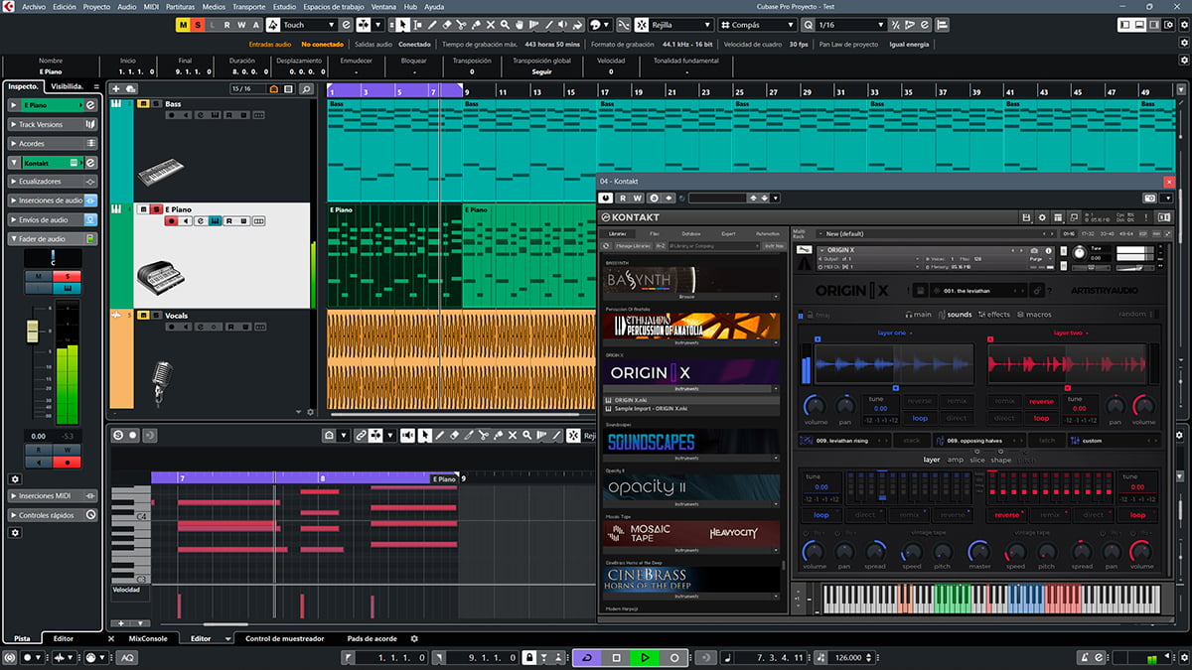Screen dimensions: 1192x670
Task: Open Kontakt options gear icon
Action: coord(1042,217)
